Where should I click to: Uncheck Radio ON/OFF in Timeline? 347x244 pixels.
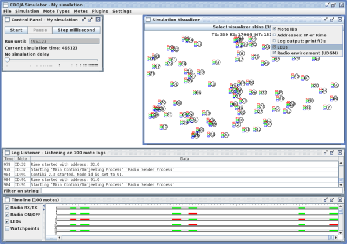7,215
